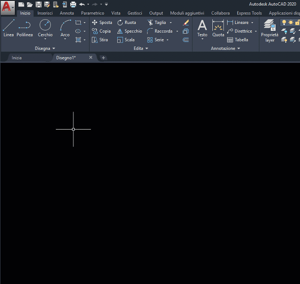Image resolution: width=300 pixels, height=284 pixels.
Task: Toggle the layer on/off lightbulb icon
Action: [x=284, y=23]
